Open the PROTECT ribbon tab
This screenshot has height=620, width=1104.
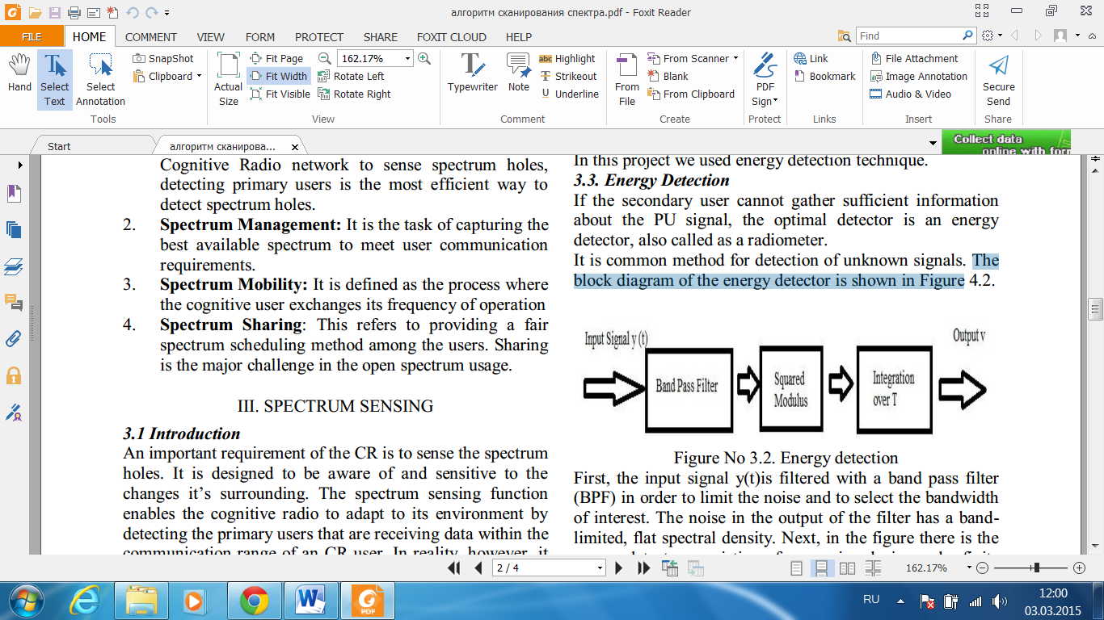319,36
